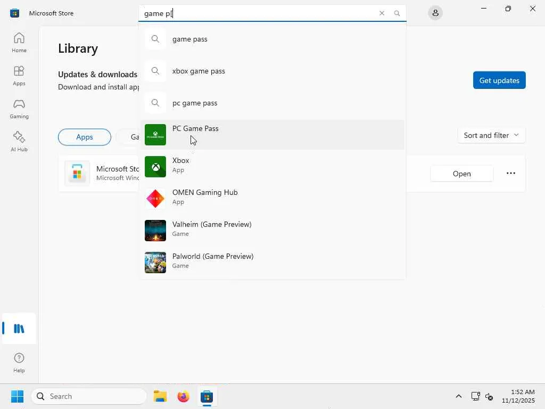545x409 pixels.
Task: Click the PC Game Pass green icon
Action: point(155,135)
